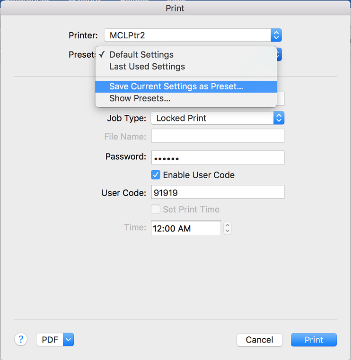Click the blue Print button
The width and height of the screenshot is (351, 360).
pos(314,340)
